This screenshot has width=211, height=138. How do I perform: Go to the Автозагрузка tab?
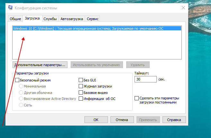tap(72, 19)
